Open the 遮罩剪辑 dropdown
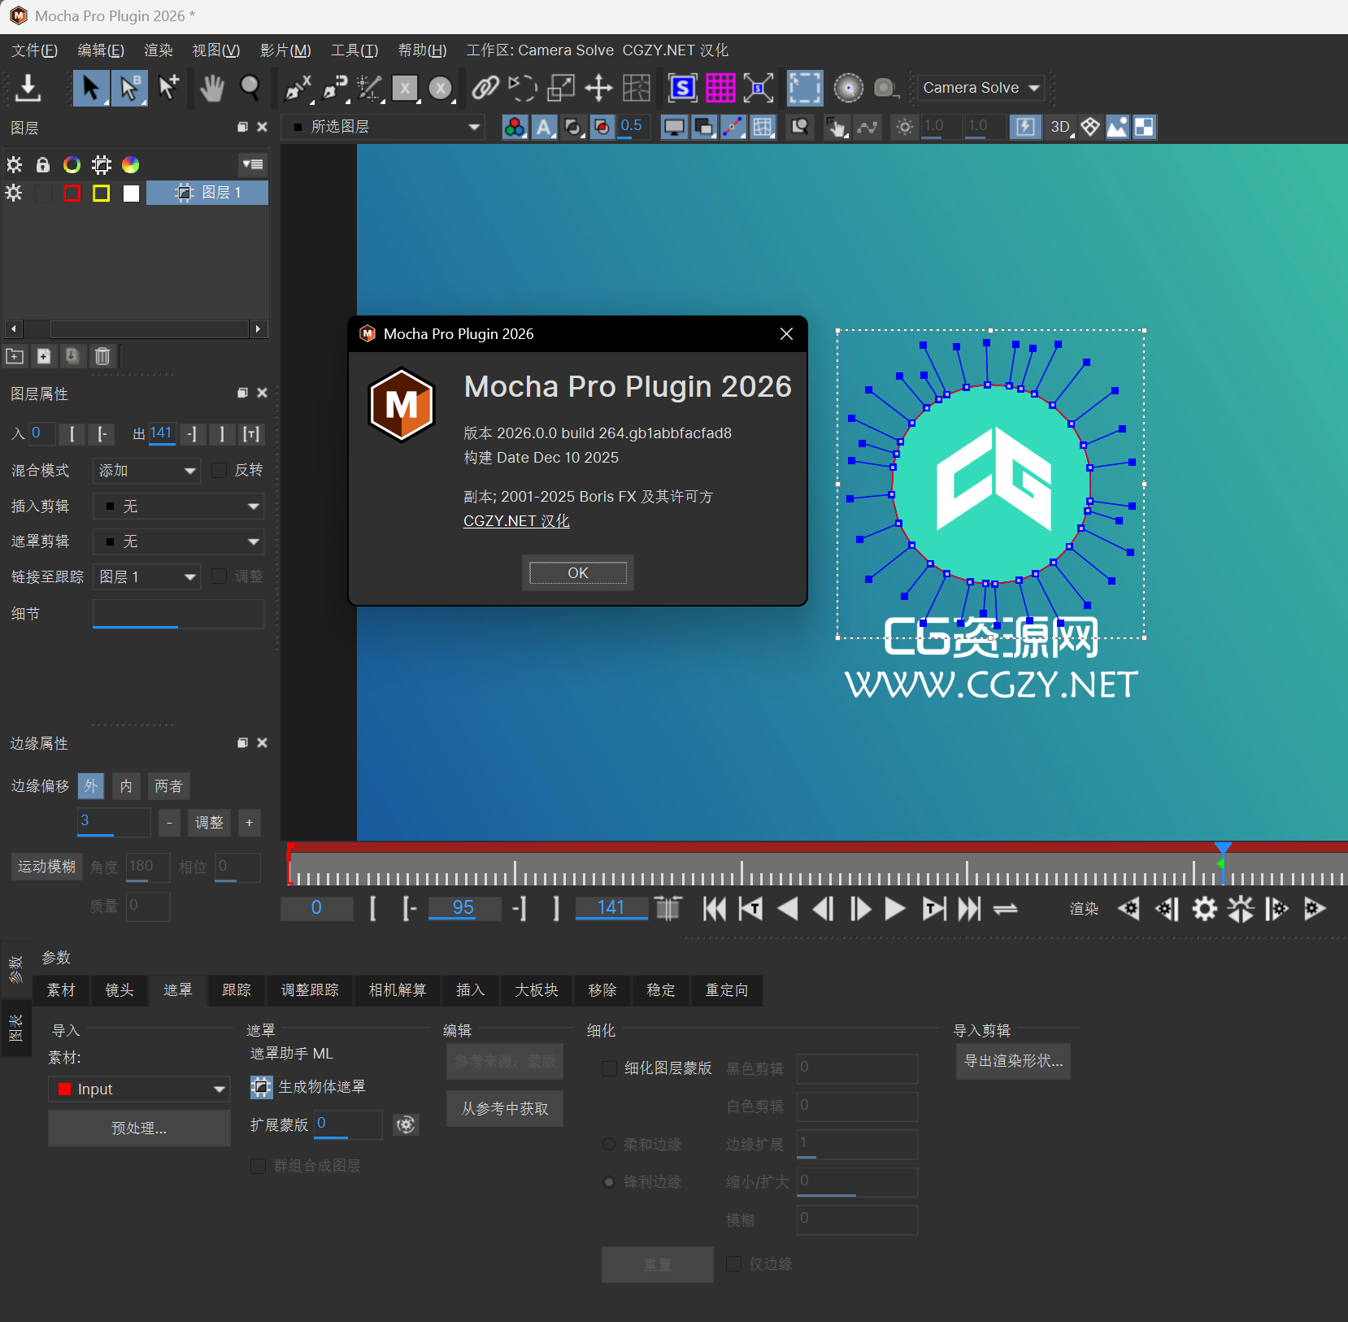Screen dimensions: 1348x1322 179,541
